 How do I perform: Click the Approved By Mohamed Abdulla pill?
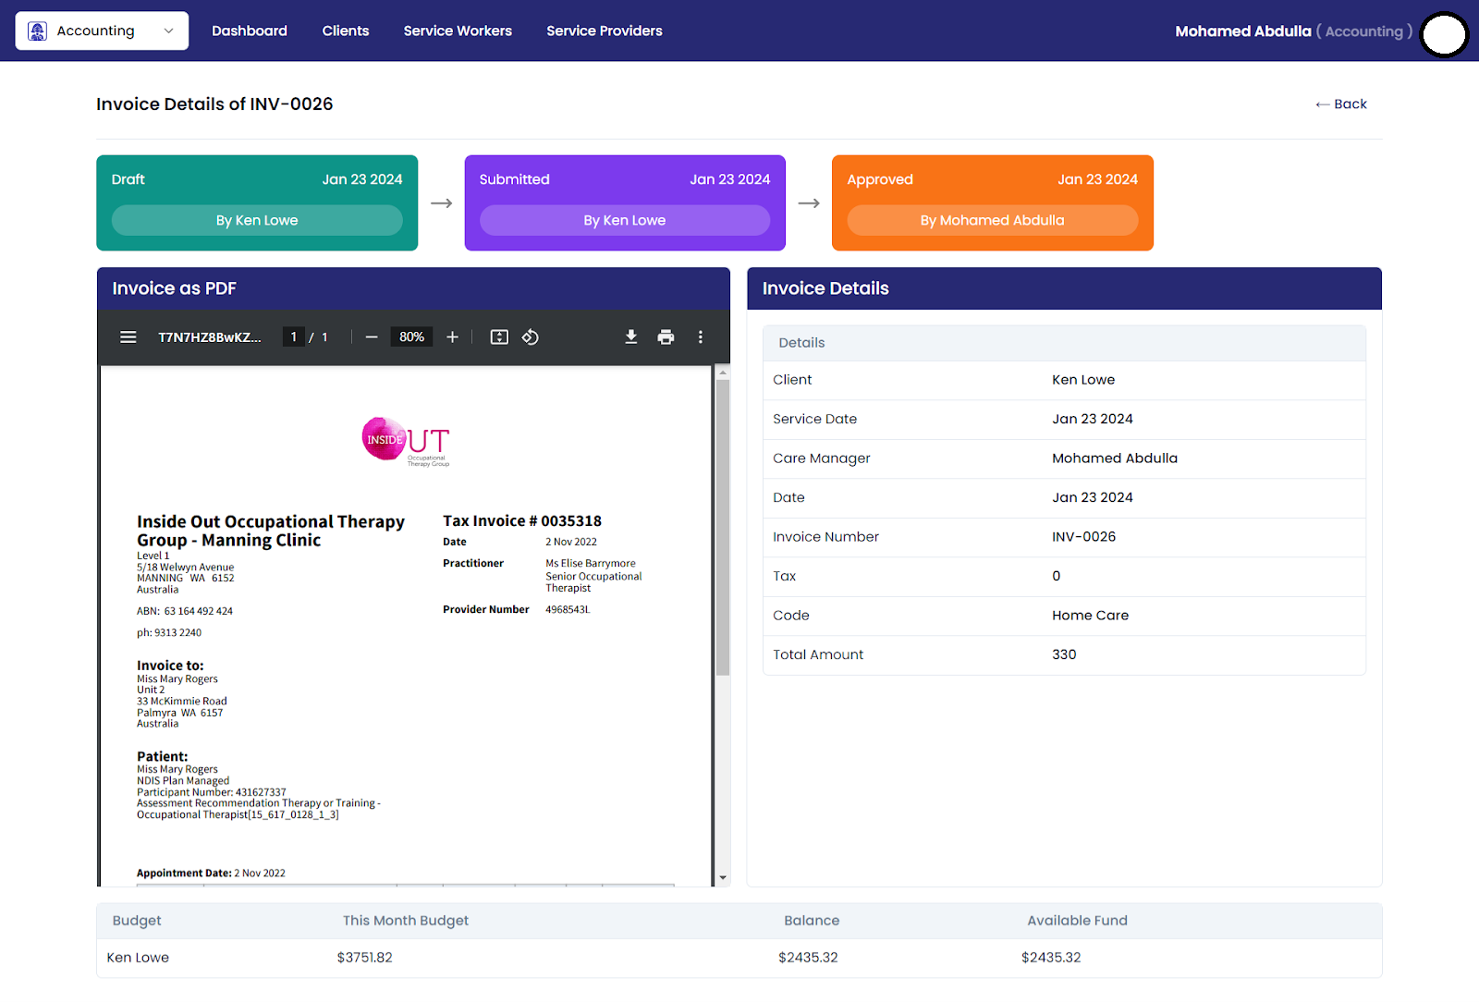pos(992,220)
